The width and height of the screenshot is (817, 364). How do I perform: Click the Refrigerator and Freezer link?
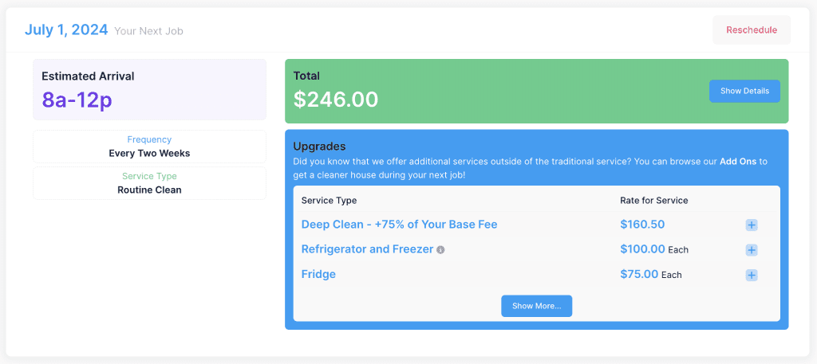(367, 249)
